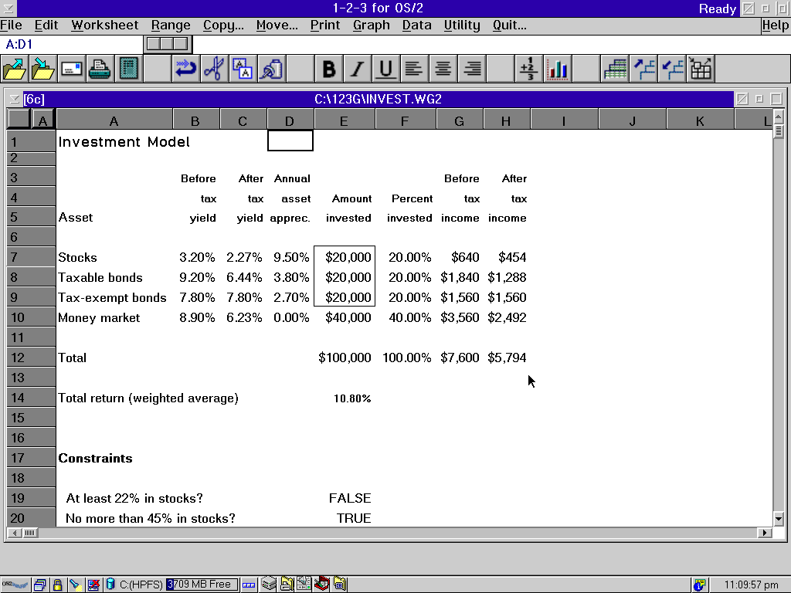The height and width of the screenshot is (593, 791).
Task: Select row 12 header
Action: [x=18, y=357]
